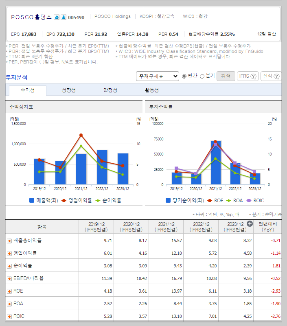The height and width of the screenshot is (326, 287).
Task: Click the 2023/12 EBITDA마진율 value 9.56
Action: pos(248,278)
